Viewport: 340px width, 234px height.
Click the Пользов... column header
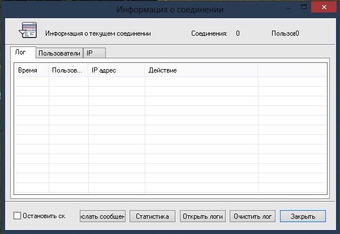click(x=68, y=70)
